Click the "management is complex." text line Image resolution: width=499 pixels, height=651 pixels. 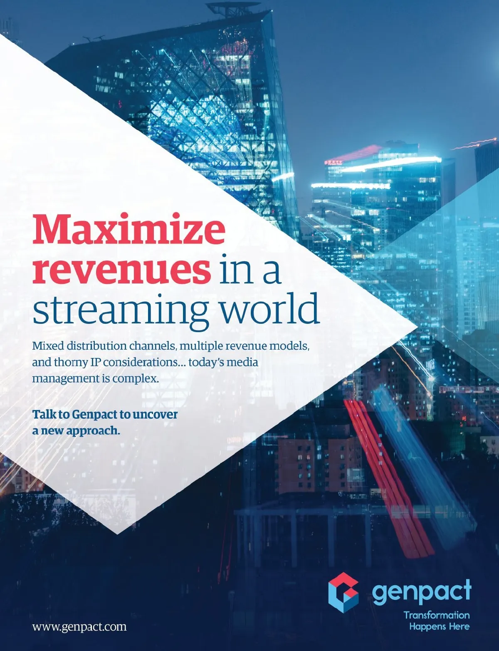96,379
